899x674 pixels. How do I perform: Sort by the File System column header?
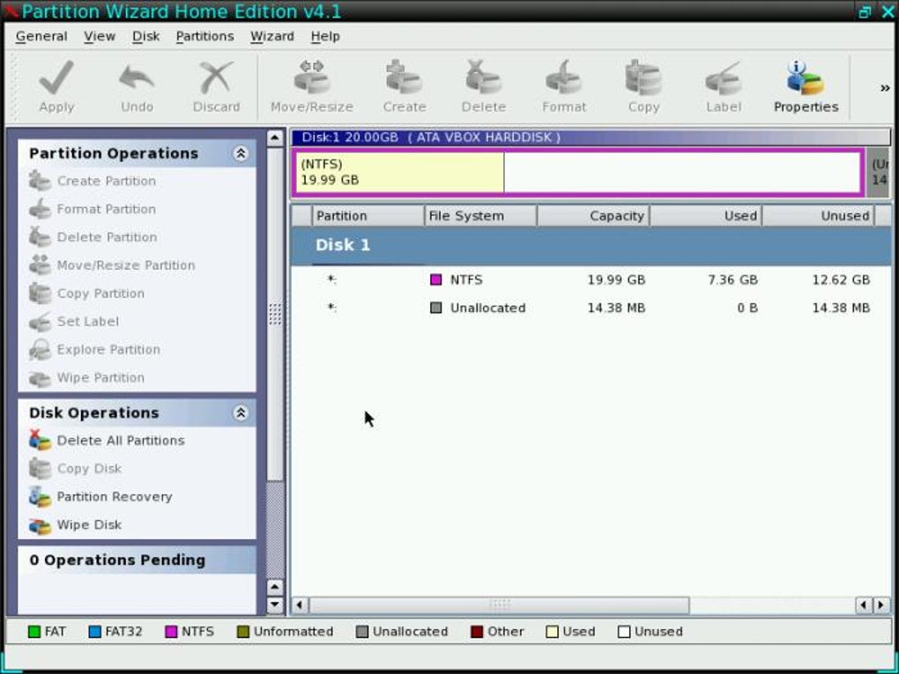click(480, 216)
